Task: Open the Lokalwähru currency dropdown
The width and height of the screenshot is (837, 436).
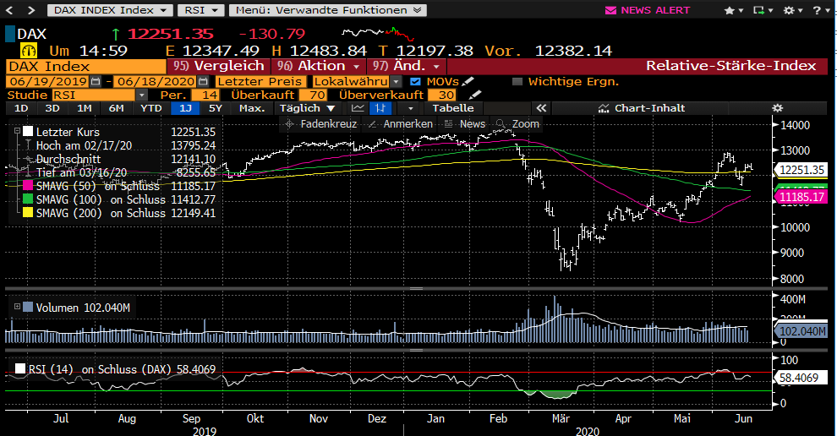Action: pos(396,82)
